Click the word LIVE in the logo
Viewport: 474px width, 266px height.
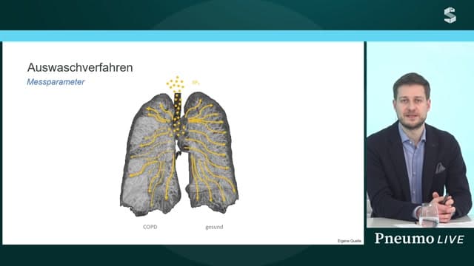(x=450, y=239)
